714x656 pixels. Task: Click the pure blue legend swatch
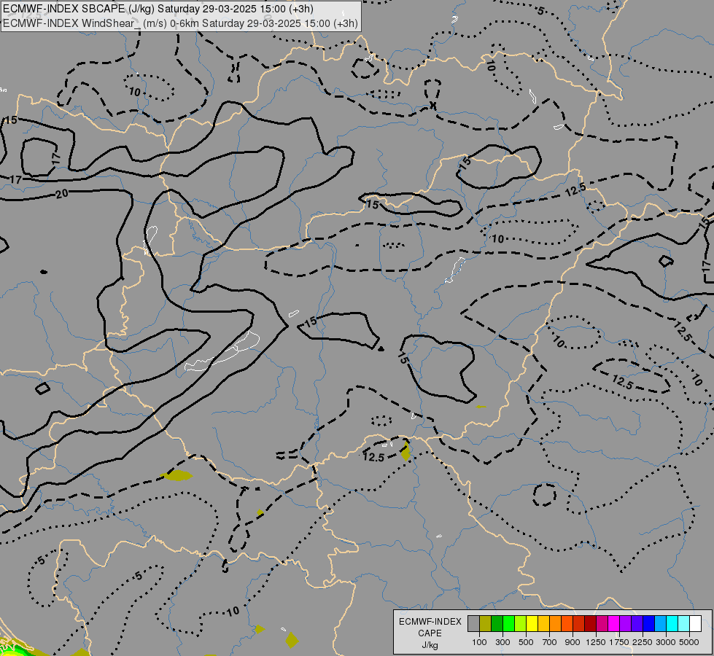(x=648, y=624)
